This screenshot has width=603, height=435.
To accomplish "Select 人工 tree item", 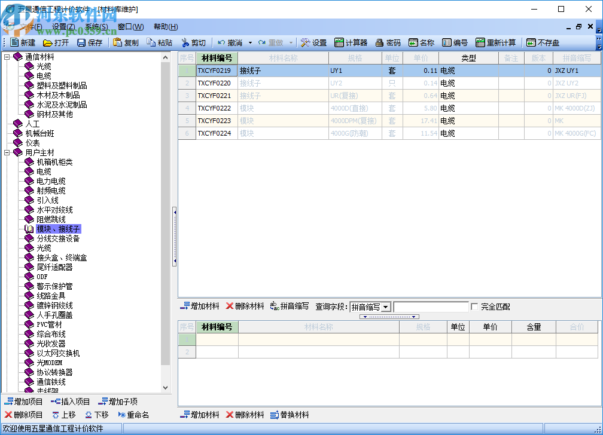I will [x=32, y=124].
